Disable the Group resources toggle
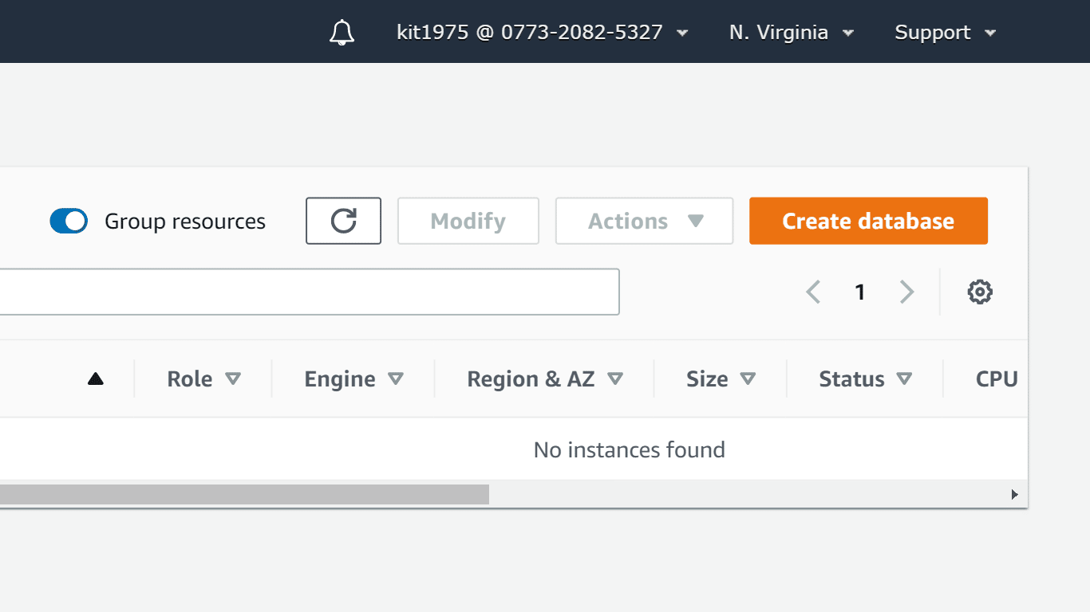Viewport: 1090px width, 612px height. tap(69, 221)
